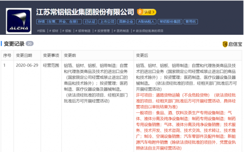Click the #投资管理 keyword tag

click(x=102, y=31)
